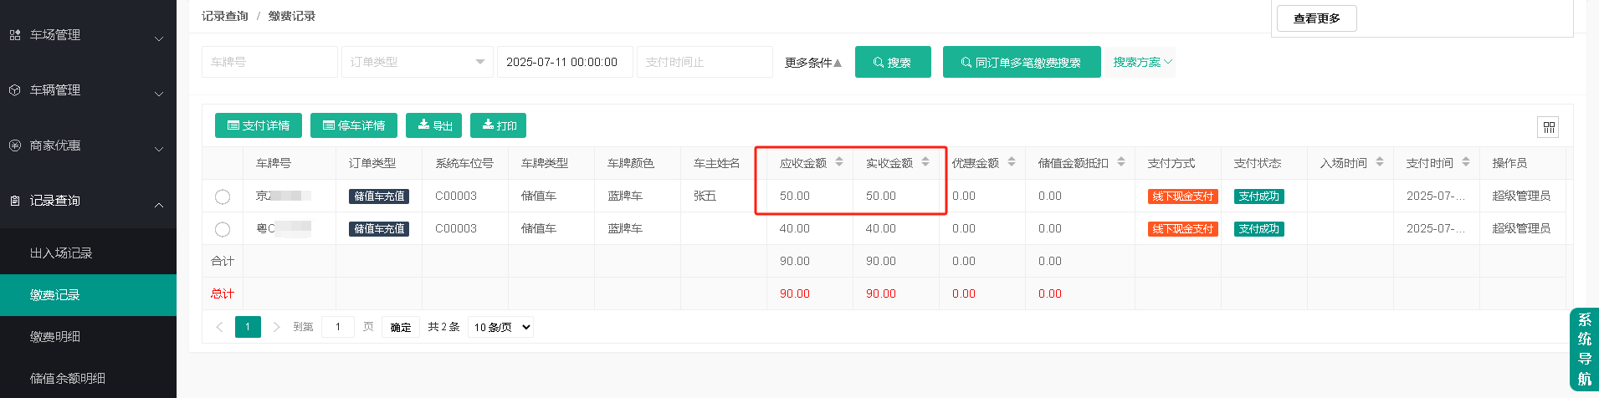Click the 导出 export button
1599x398 pixels.
(x=434, y=125)
